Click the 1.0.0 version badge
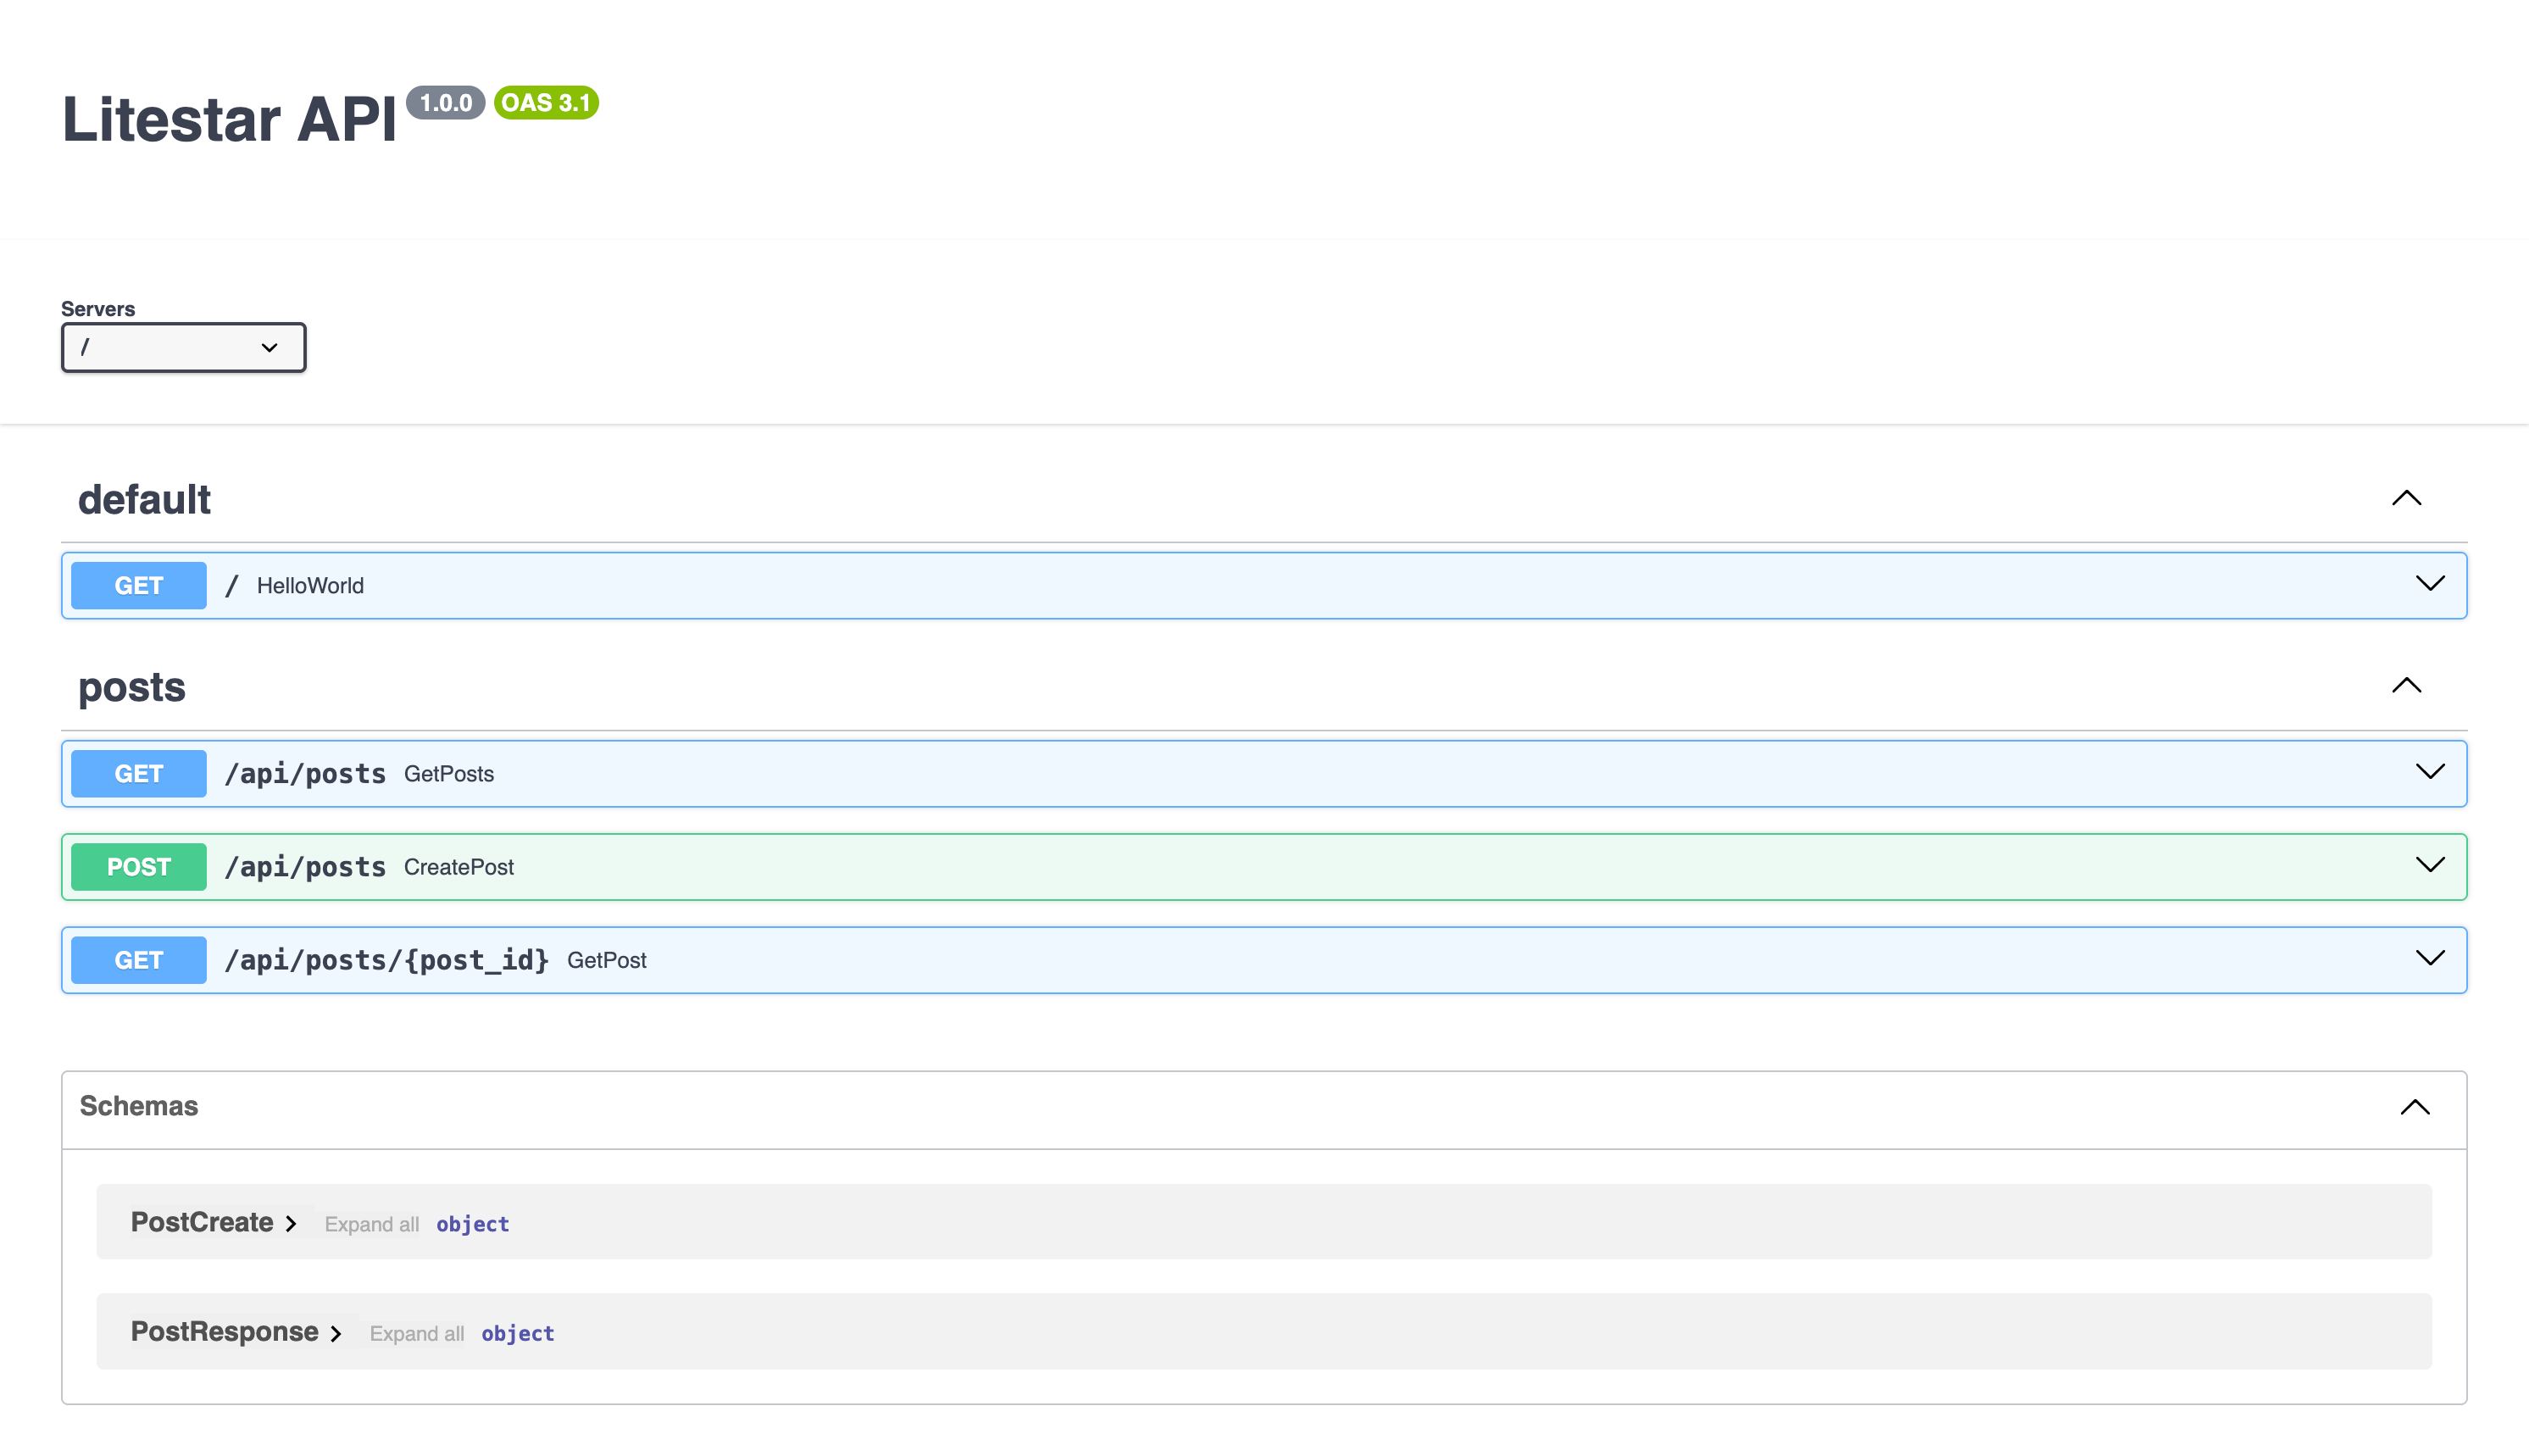Viewport: 2529px width, 1456px height. pyautogui.click(x=446, y=103)
